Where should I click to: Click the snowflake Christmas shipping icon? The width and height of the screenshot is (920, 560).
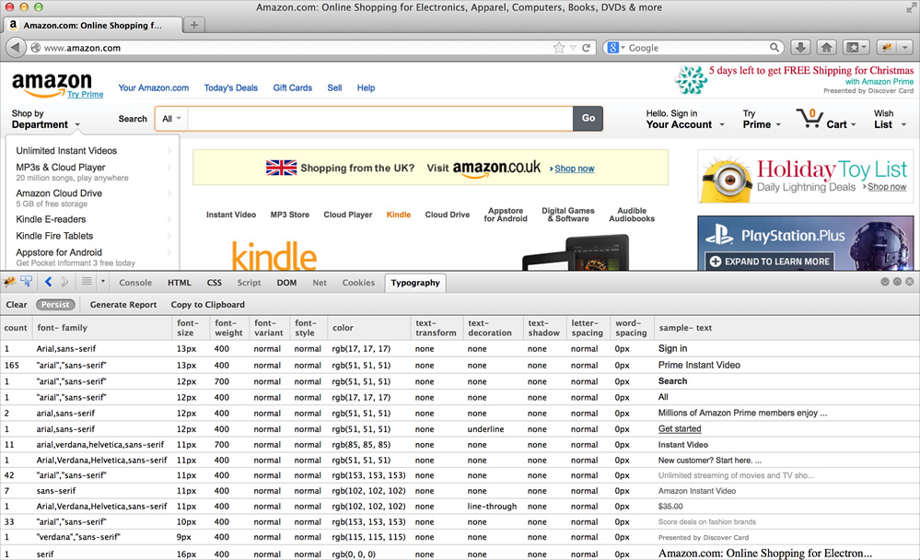[x=691, y=80]
